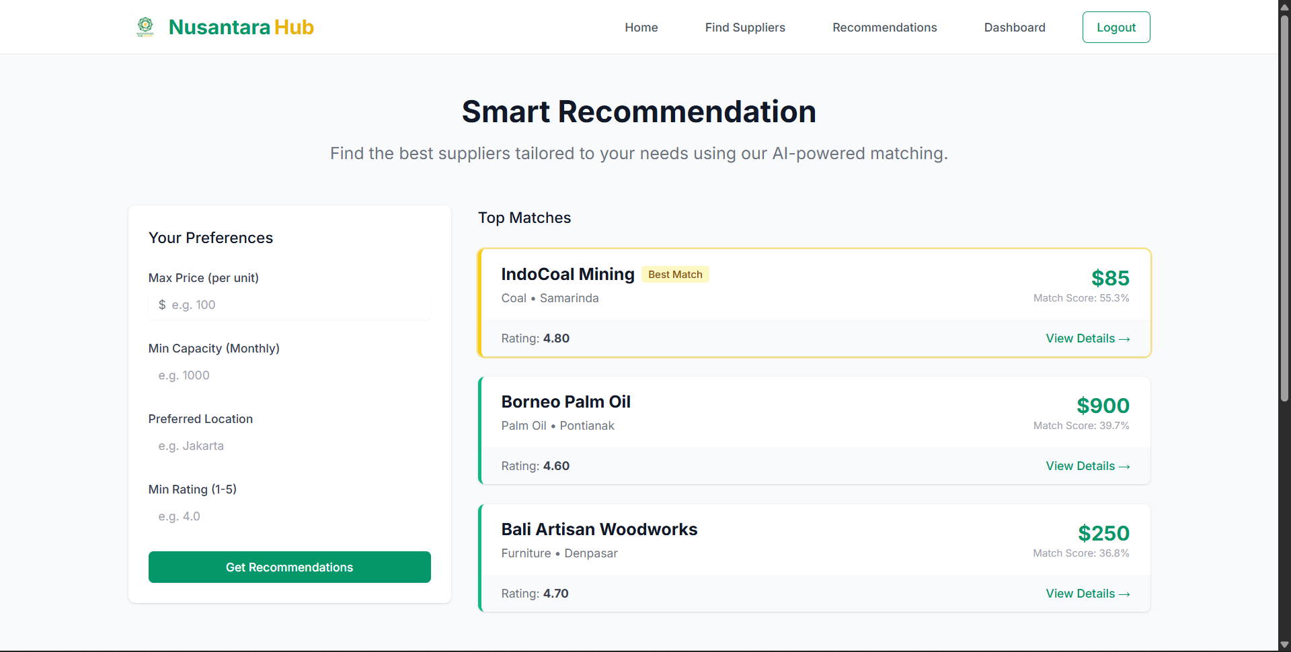Select the Preferred Location text box
The image size is (1291, 652).
tap(289, 446)
